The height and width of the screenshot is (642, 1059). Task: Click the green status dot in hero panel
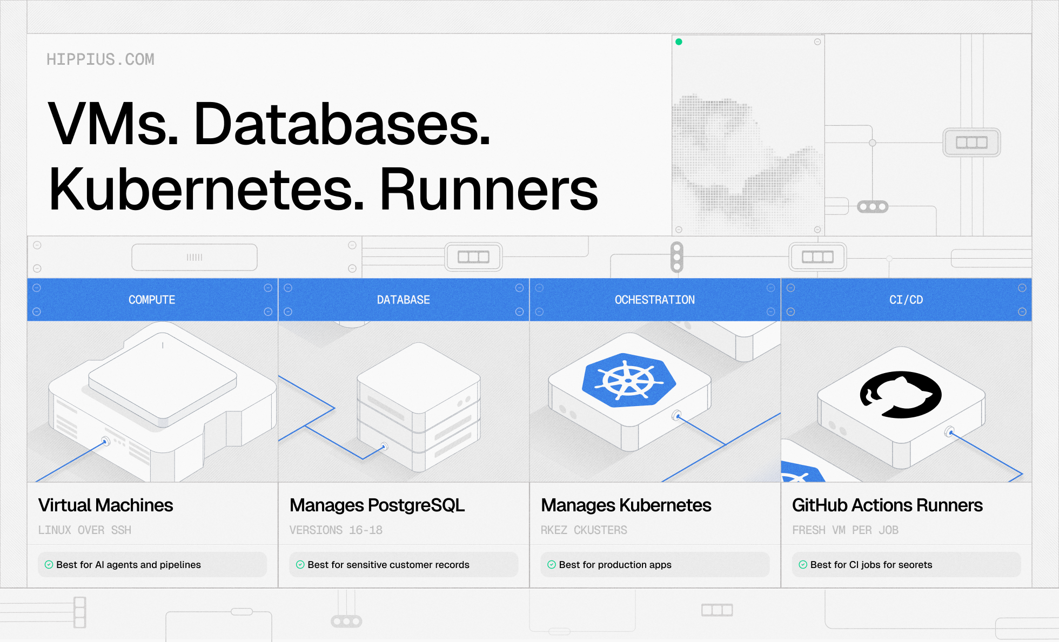679,42
